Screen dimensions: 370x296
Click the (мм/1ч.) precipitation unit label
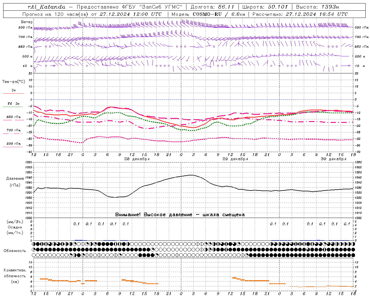click(x=15, y=233)
